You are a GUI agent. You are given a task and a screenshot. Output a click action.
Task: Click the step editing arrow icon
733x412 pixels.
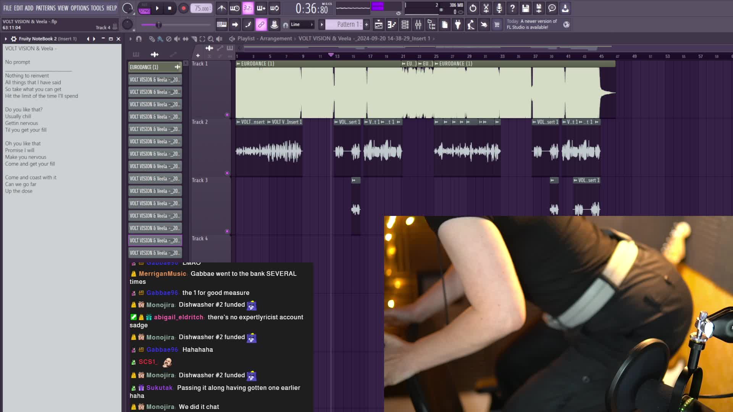235,24
